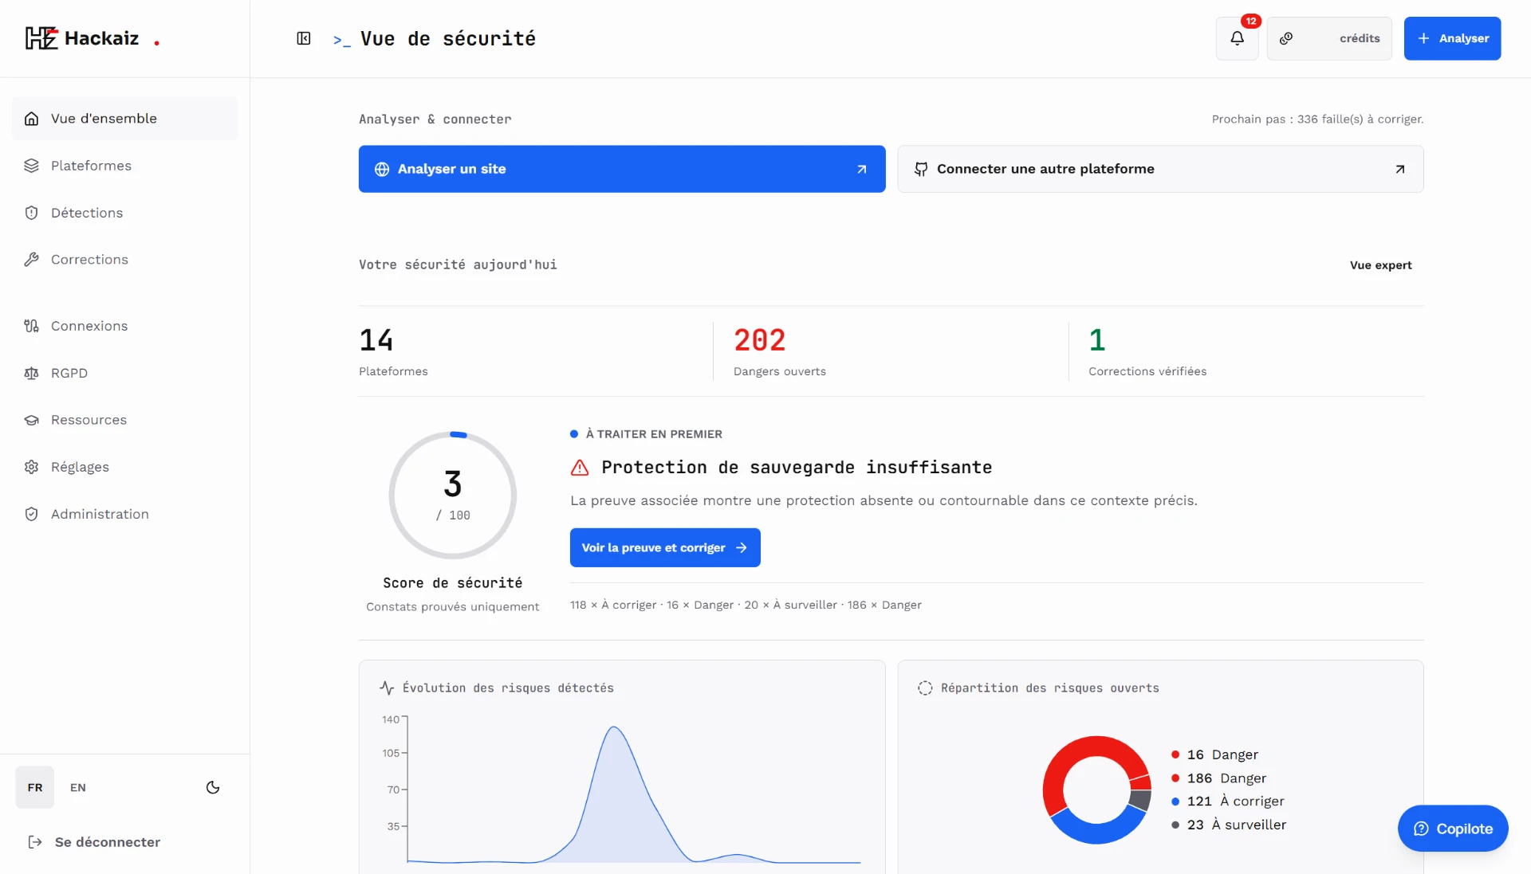
Task: Go to Plateformes section
Action: (x=125, y=166)
